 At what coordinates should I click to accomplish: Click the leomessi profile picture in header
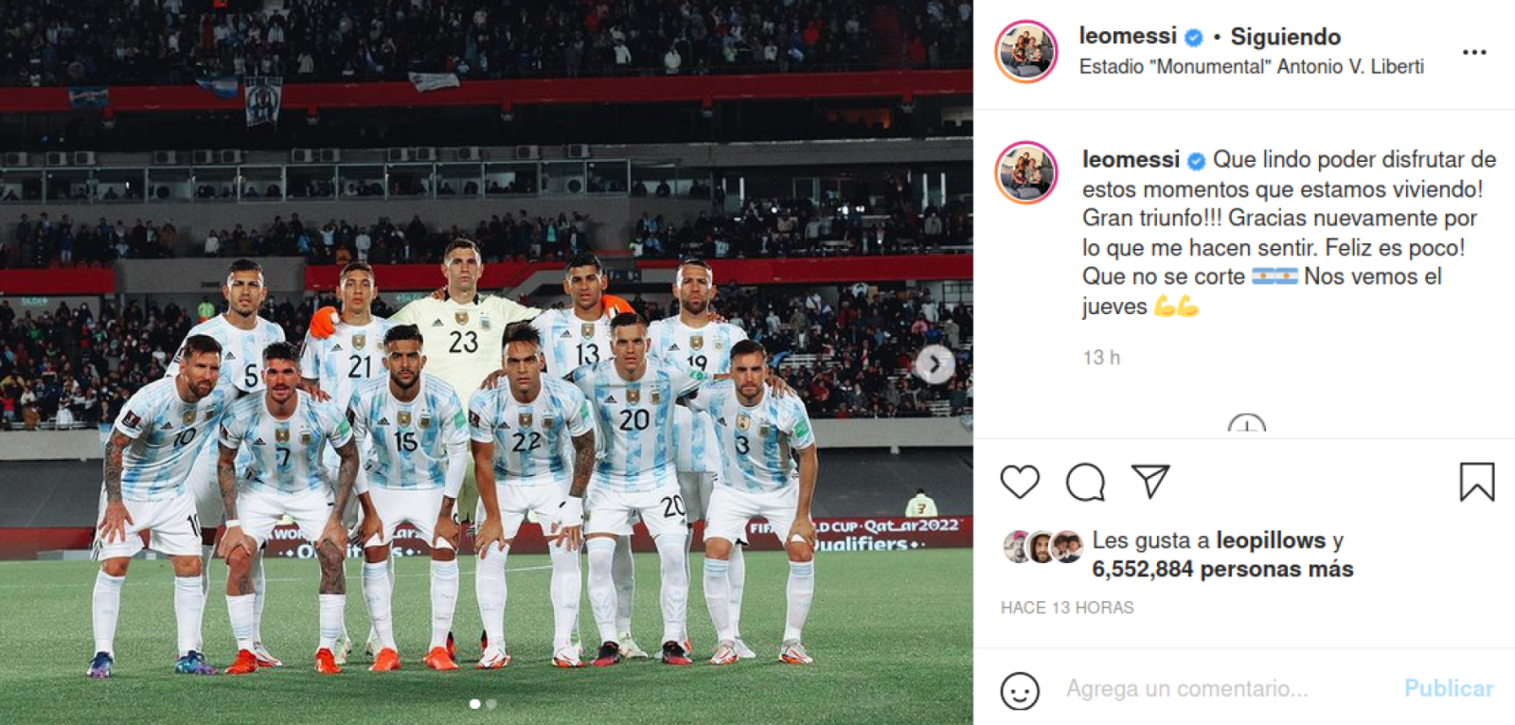[x=1026, y=51]
